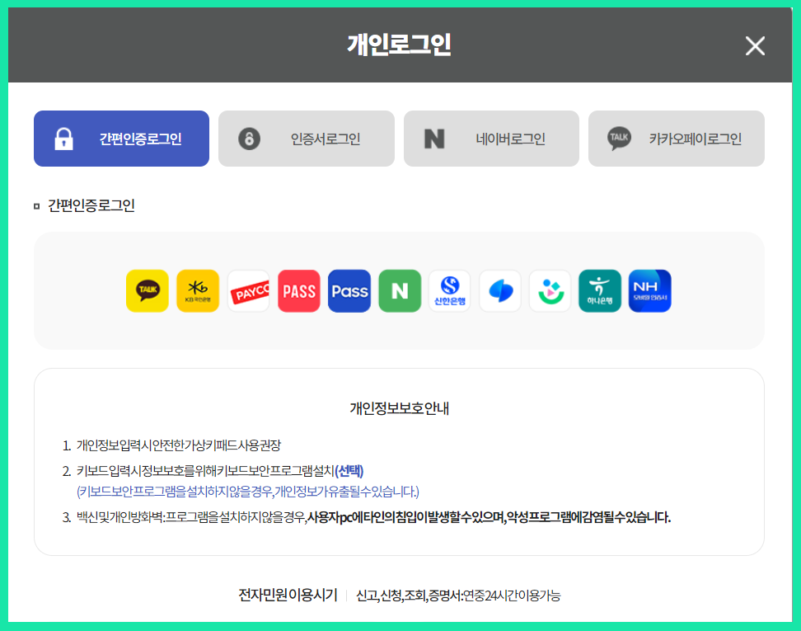Choose the yellow KakaoTalk authentication icon

[x=148, y=290]
